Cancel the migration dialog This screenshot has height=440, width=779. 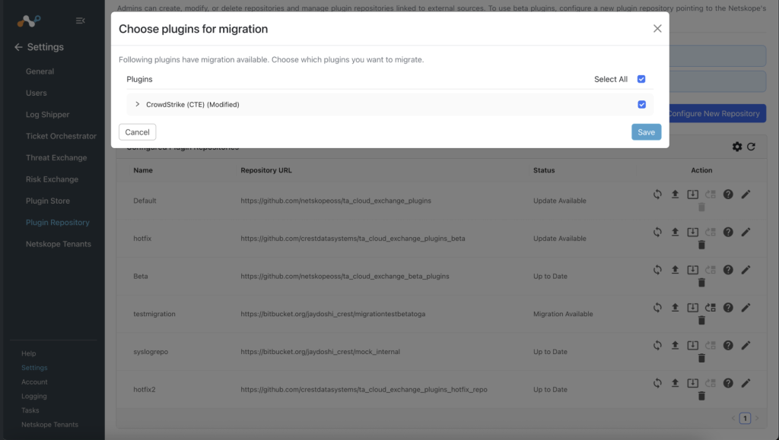137,132
